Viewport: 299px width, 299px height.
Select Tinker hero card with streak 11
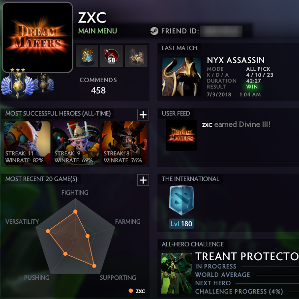[x=27, y=143]
